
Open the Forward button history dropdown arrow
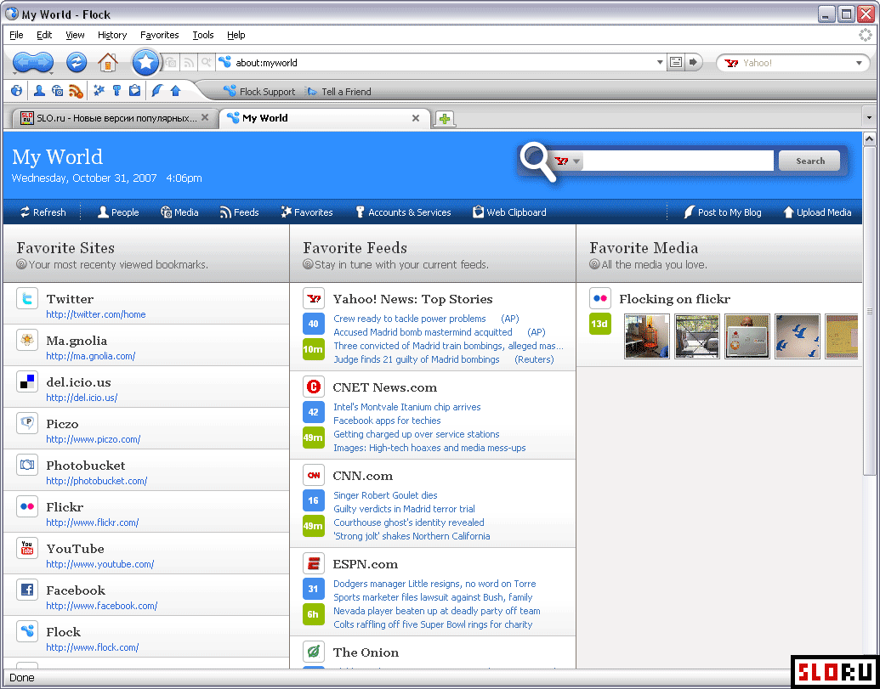pos(51,73)
